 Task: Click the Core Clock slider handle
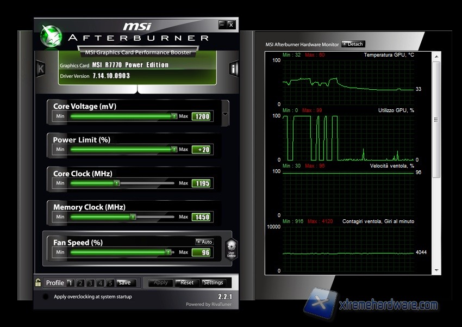coord(116,183)
